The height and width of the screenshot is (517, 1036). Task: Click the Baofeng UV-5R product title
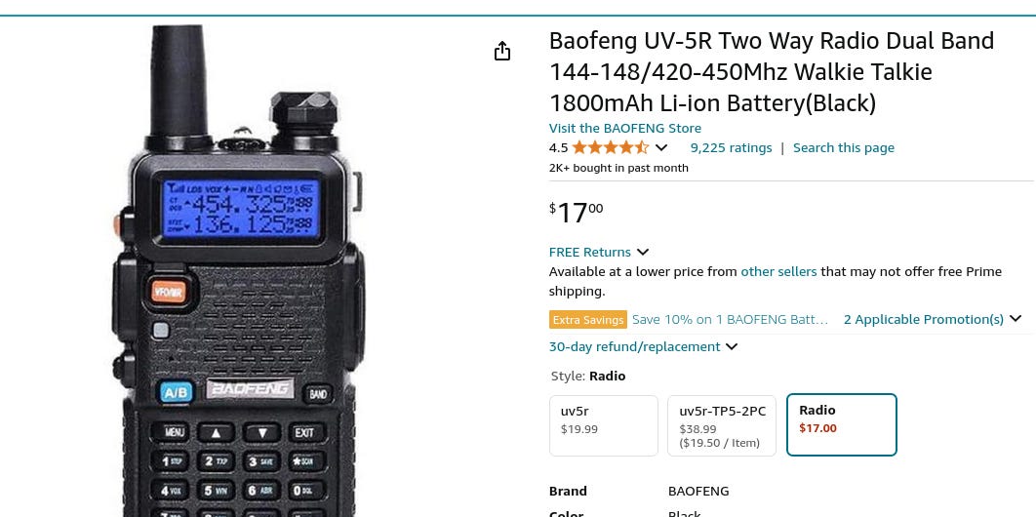coord(772,72)
